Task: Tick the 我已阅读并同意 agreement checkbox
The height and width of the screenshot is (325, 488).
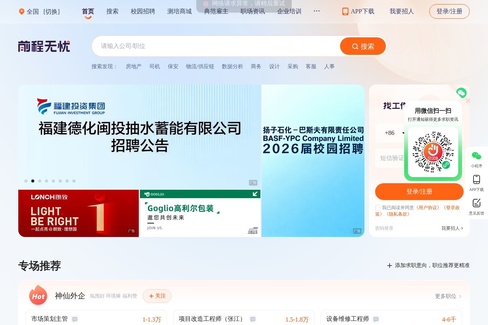Action: (x=378, y=208)
